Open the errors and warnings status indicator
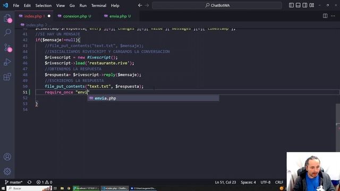The image size is (340, 191). pos(45,183)
